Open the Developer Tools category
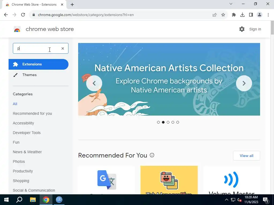 coord(27,133)
